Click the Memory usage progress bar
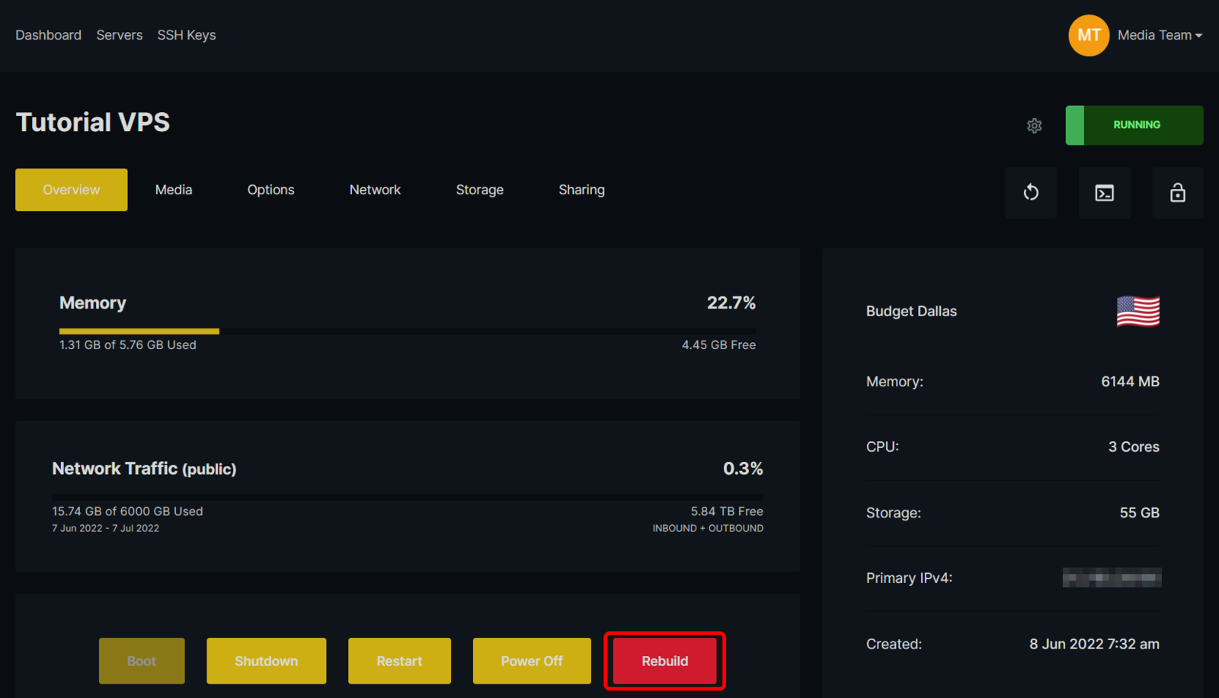This screenshot has height=698, width=1219. tap(408, 331)
